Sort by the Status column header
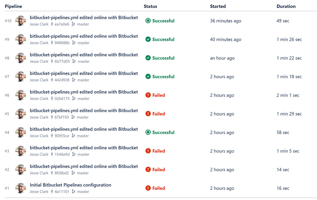This screenshot has height=200, width=317. tap(150, 6)
